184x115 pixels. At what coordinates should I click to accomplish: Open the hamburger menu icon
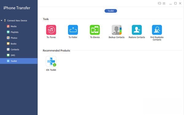pyautogui.click(x=164, y=3)
